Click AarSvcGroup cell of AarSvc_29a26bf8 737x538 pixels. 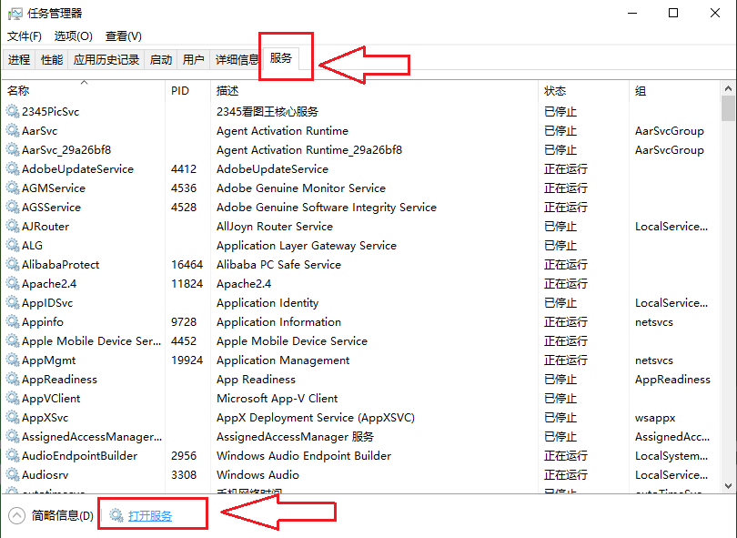coord(670,150)
